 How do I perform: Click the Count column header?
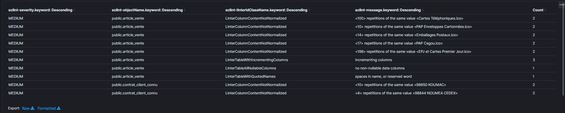point(538,10)
